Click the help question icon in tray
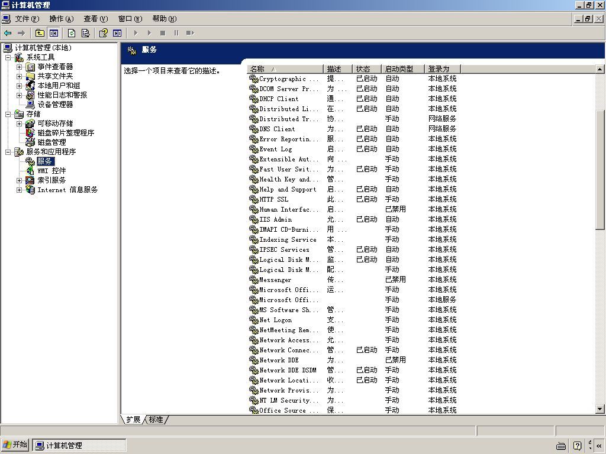Screen dimensions: 606x454 [x=577, y=446]
